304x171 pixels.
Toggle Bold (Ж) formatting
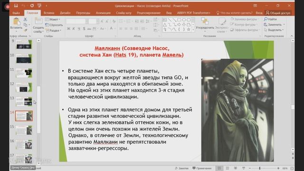pos(68,28)
